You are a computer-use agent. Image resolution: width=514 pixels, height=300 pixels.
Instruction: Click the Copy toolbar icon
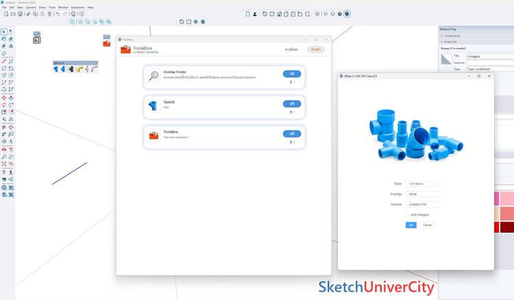(x=36, y=14)
